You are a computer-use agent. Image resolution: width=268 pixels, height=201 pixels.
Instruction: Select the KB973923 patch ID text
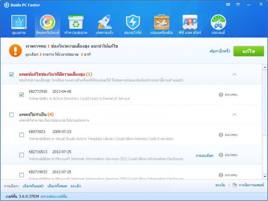point(37,132)
